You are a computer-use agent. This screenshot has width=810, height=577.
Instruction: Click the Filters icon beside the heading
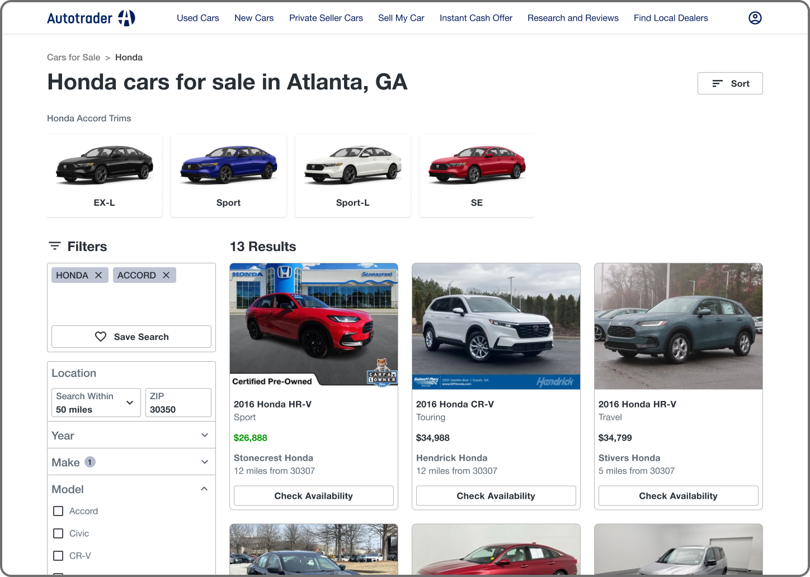tap(55, 246)
